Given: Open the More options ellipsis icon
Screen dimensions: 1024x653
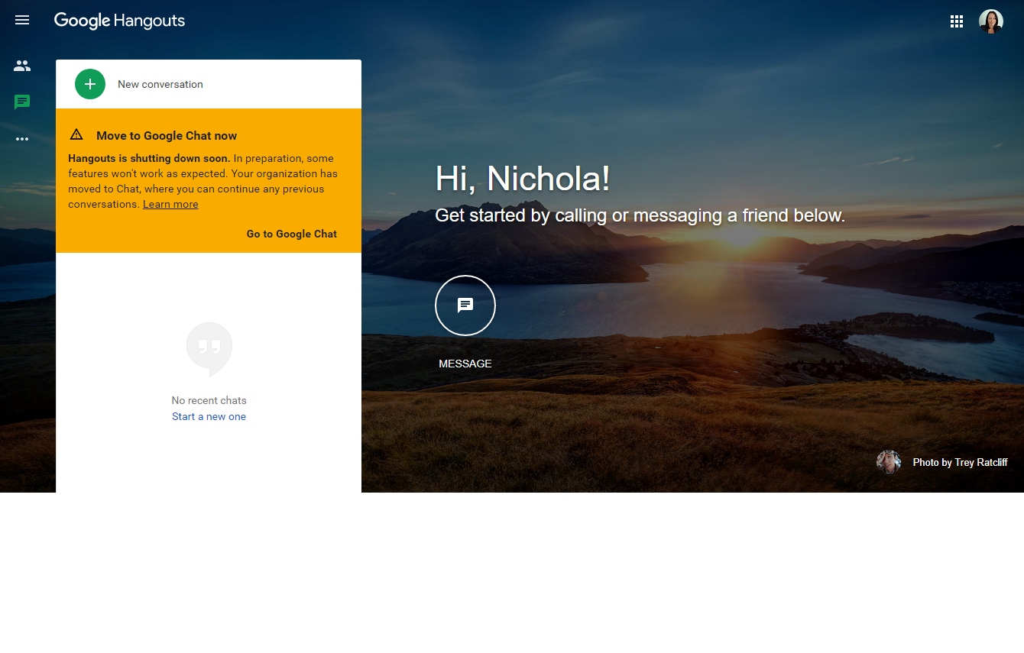Looking at the screenshot, I should point(22,139).
